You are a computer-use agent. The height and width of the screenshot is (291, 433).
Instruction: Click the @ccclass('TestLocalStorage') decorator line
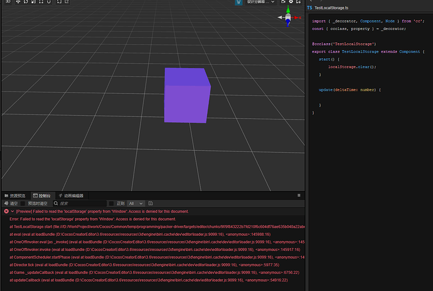pyautogui.click(x=344, y=44)
